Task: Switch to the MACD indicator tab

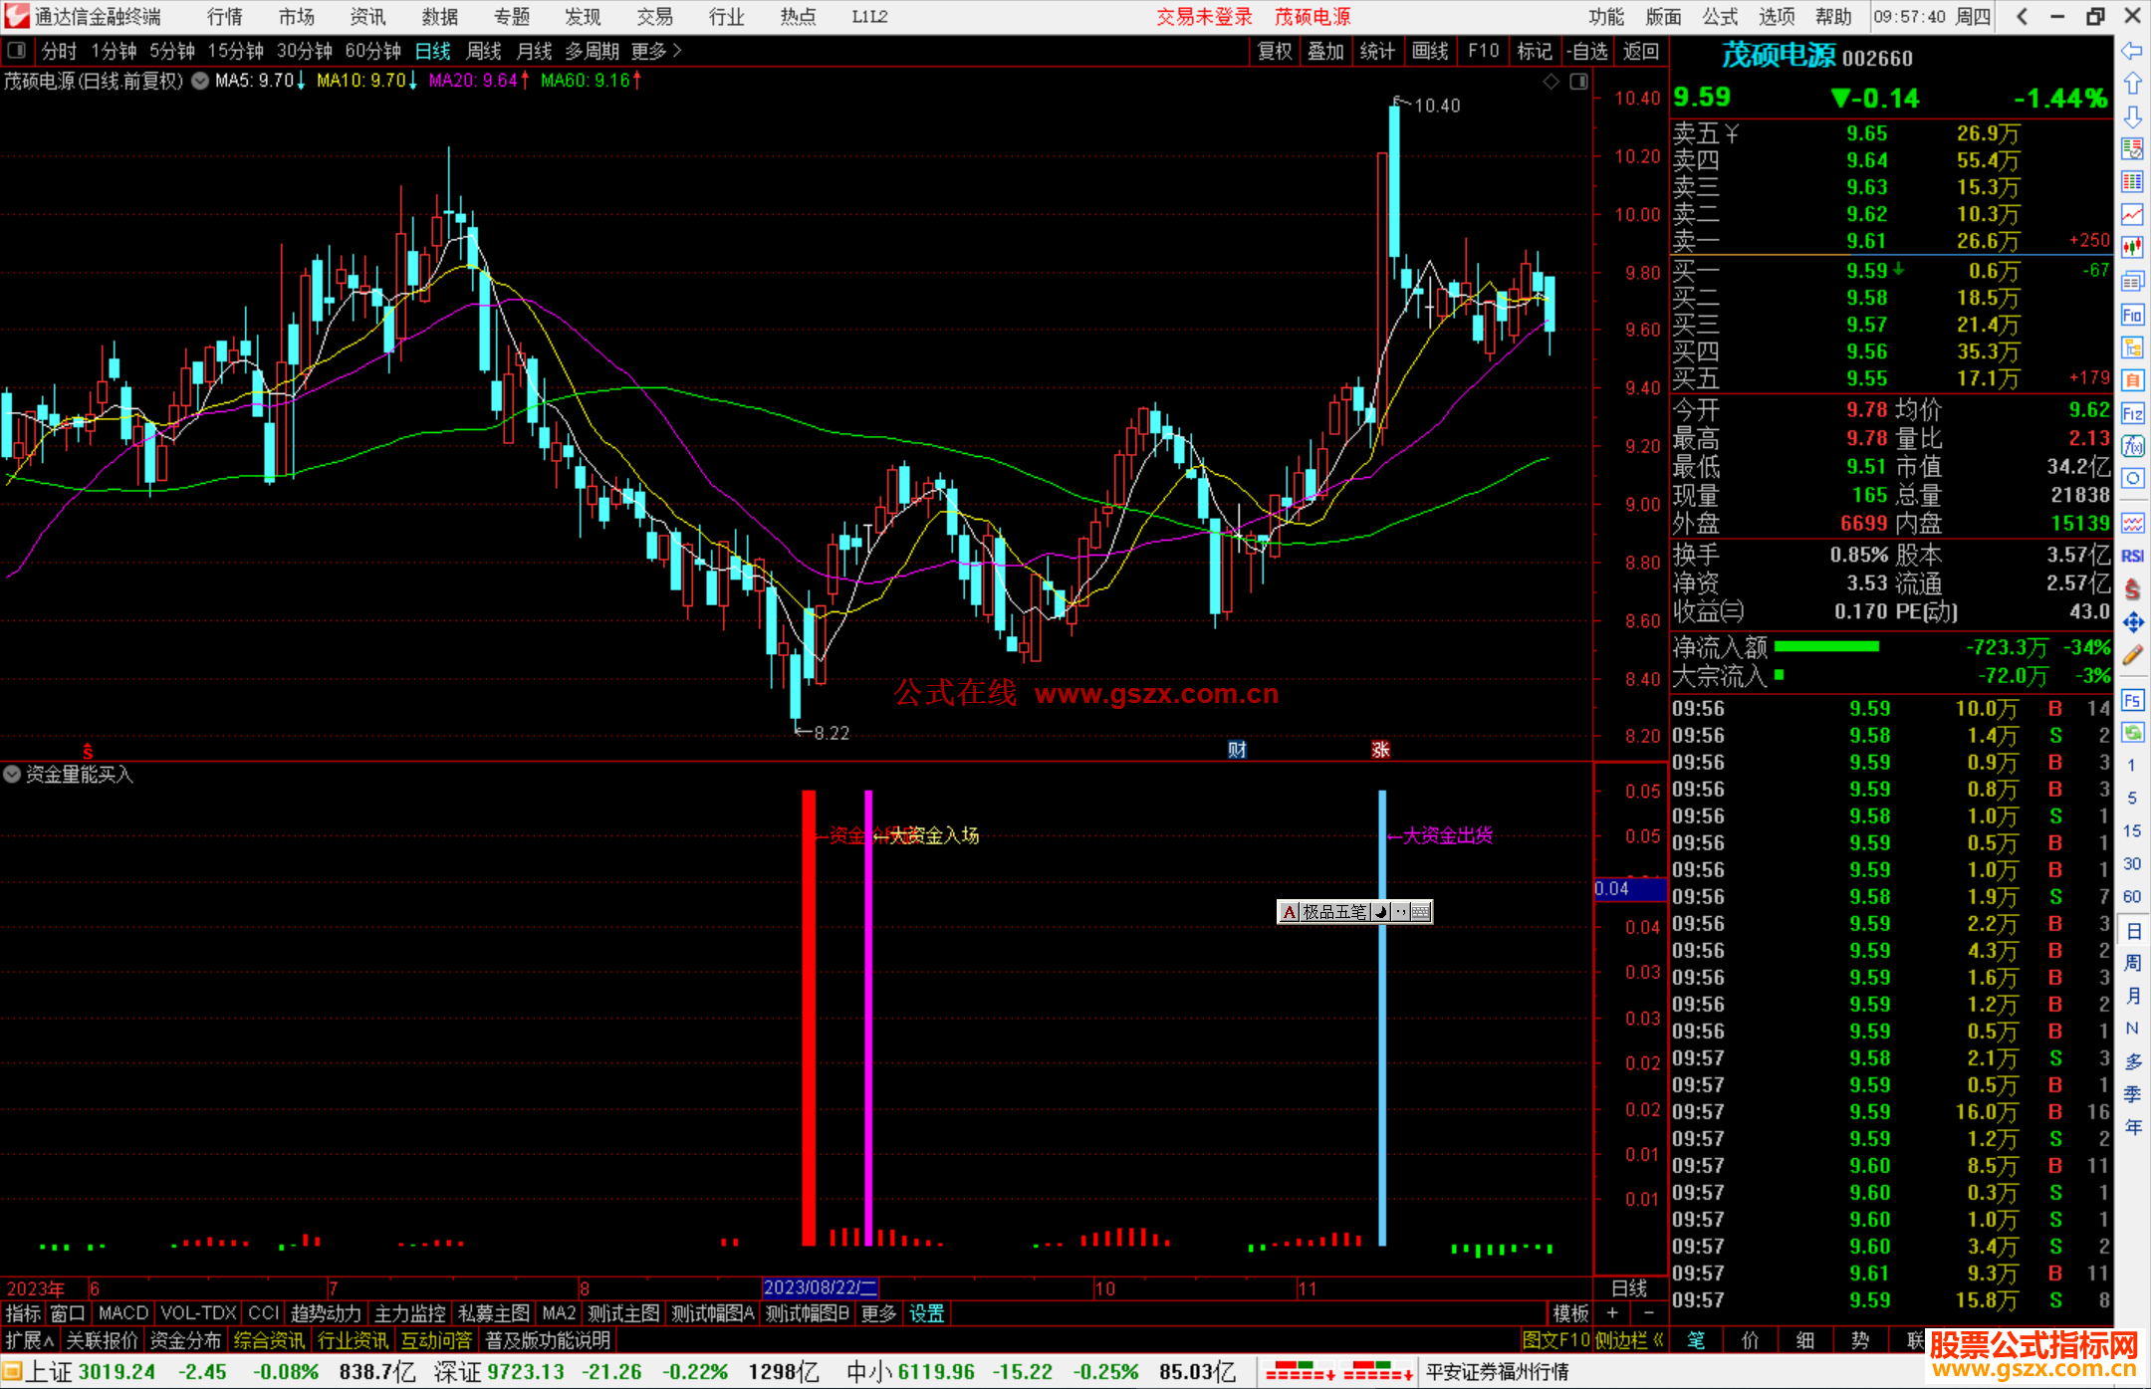Action: click(x=122, y=1313)
